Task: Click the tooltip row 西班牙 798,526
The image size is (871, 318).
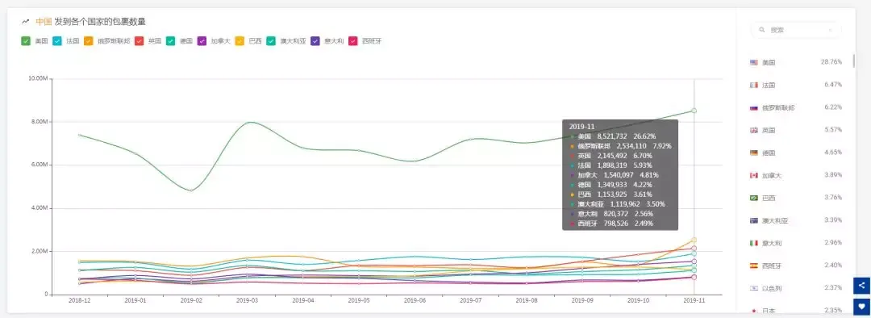Action: coord(611,224)
